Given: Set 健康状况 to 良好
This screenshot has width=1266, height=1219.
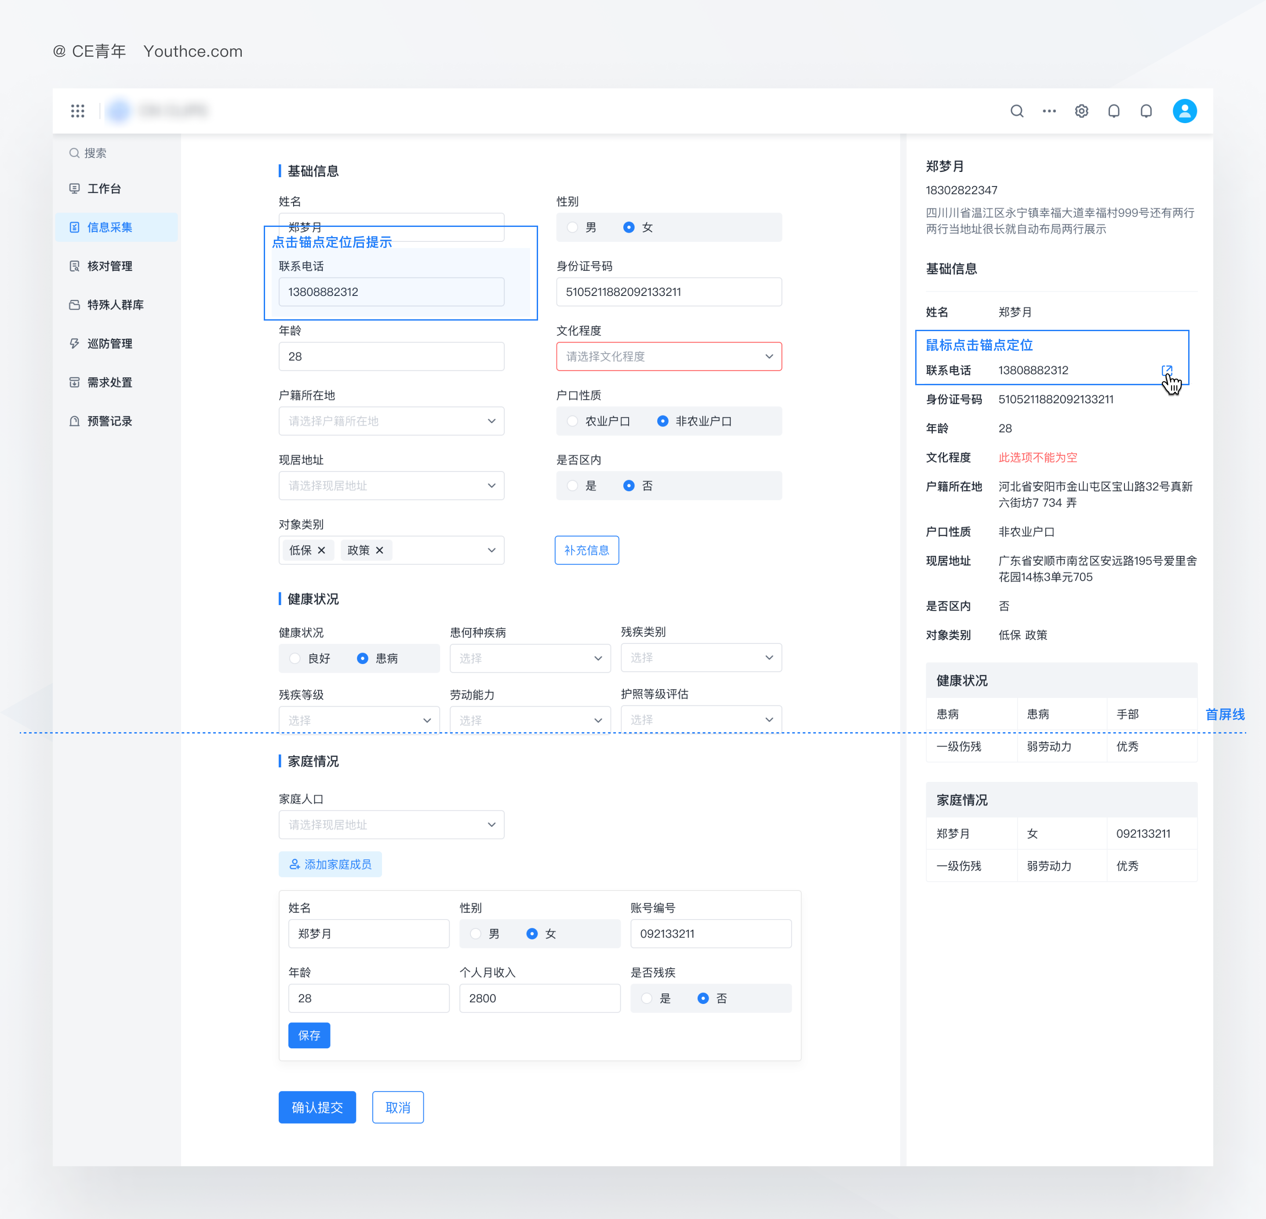Looking at the screenshot, I should point(295,658).
